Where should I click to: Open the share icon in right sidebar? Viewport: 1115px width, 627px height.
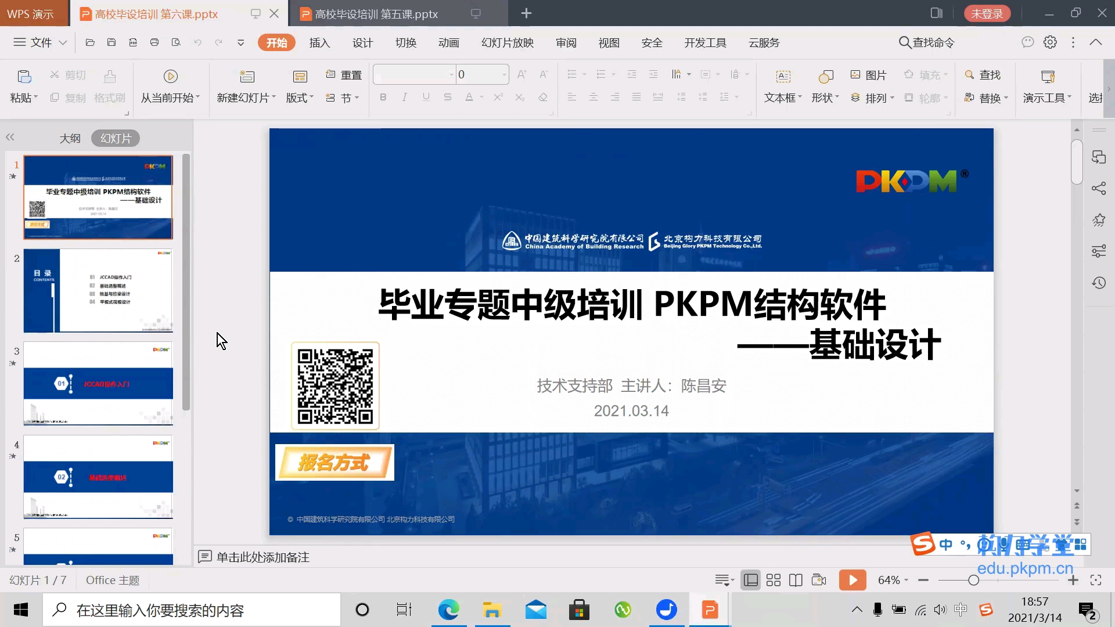[x=1099, y=188]
